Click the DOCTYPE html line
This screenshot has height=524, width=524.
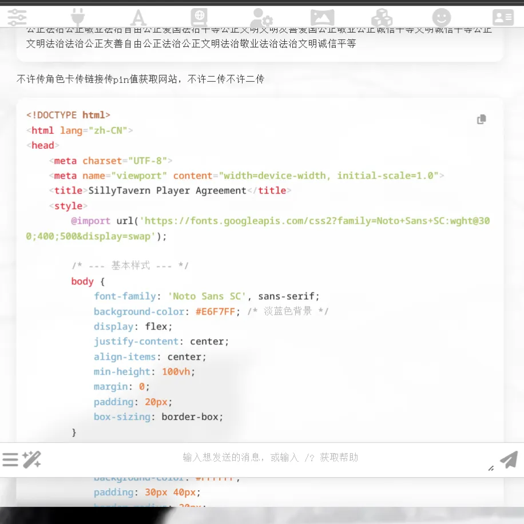(x=68, y=115)
